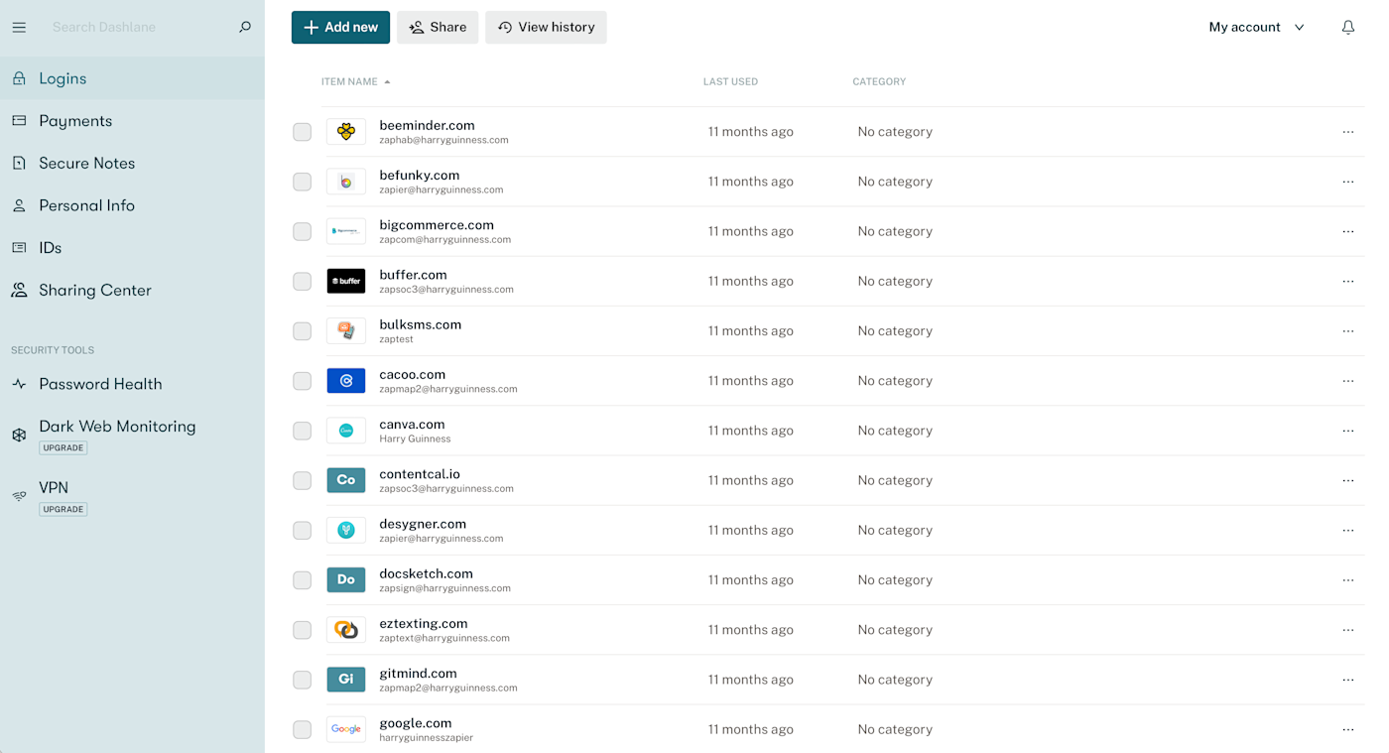The width and height of the screenshot is (1389, 753).
Task: Click the bigcommerce.com logo thumbnail
Action: (346, 231)
